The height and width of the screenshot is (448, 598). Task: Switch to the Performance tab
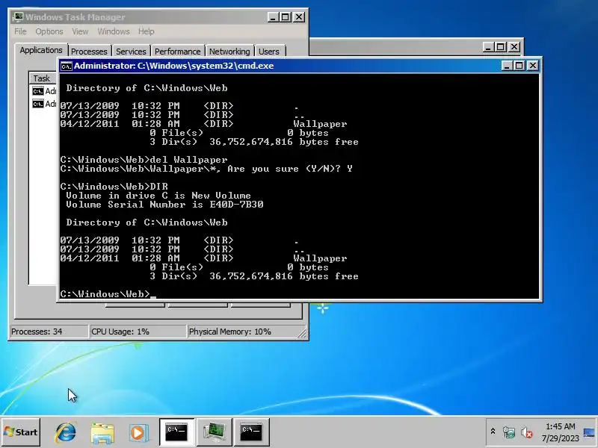pos(177,51)
